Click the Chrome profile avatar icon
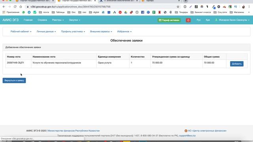Screen dimensions: 253x142 pyautogui.click(x=244, y=7)
